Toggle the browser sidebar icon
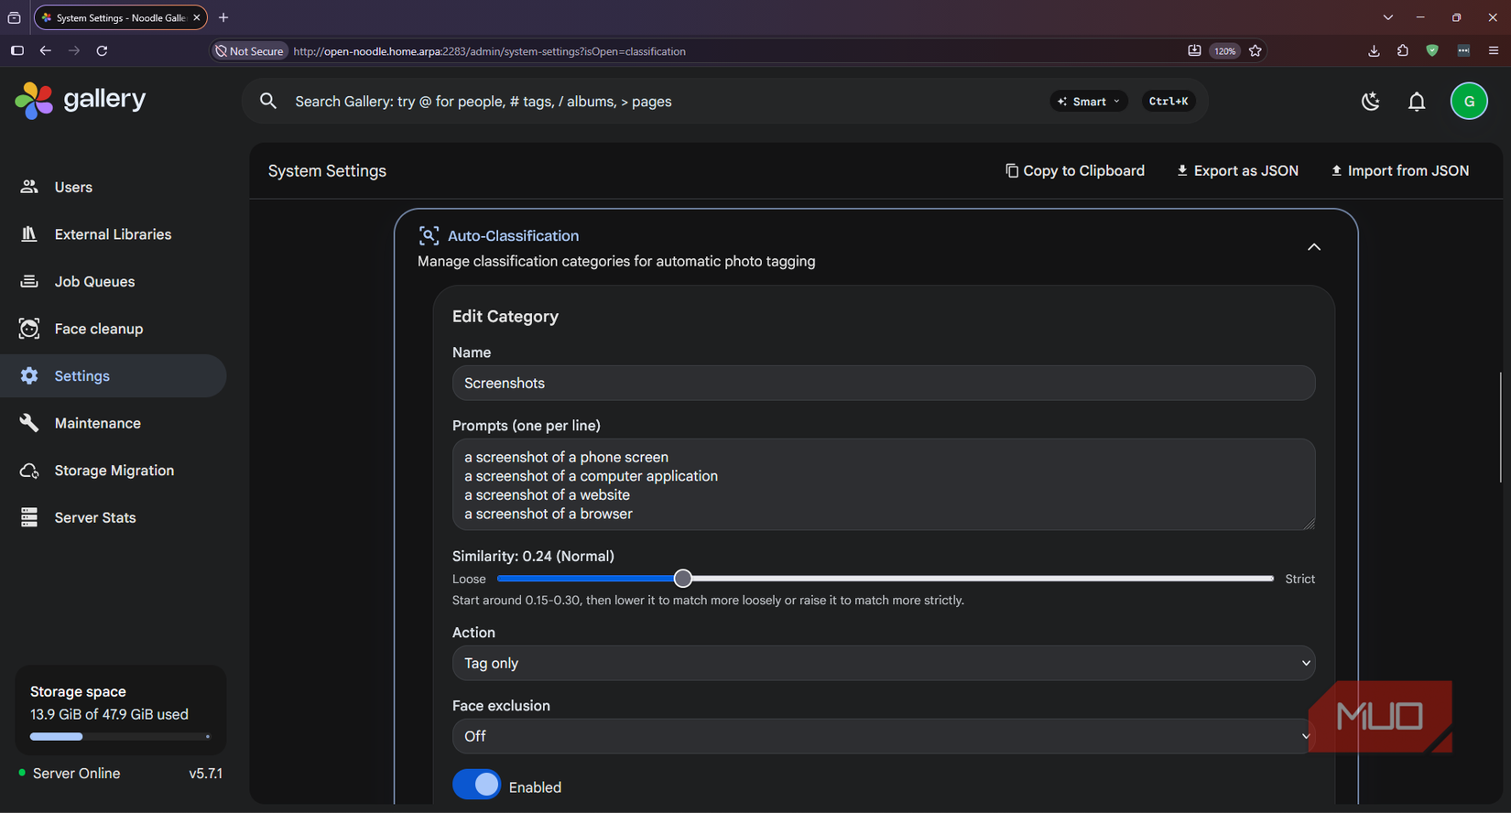The height and width of the screenshot is (813, 1511). tap(17, 50)
